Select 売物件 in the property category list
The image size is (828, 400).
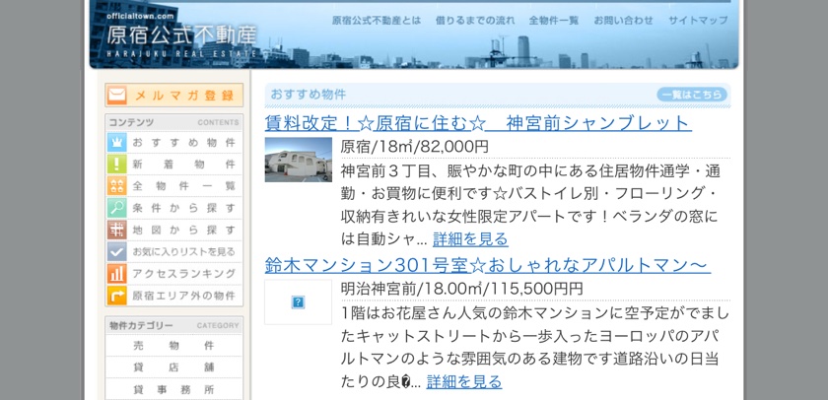point(173,346)
